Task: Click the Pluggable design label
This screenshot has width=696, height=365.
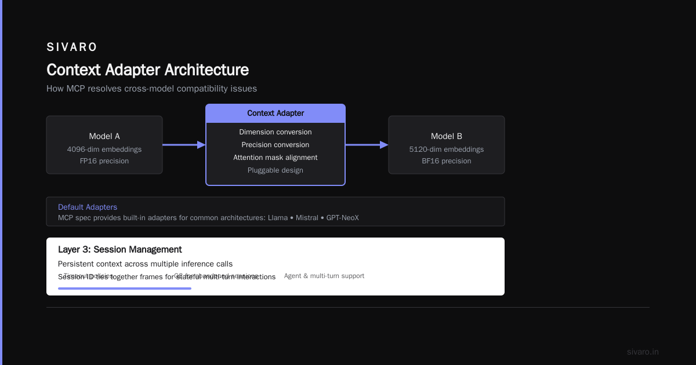Action: pos(275,170)
